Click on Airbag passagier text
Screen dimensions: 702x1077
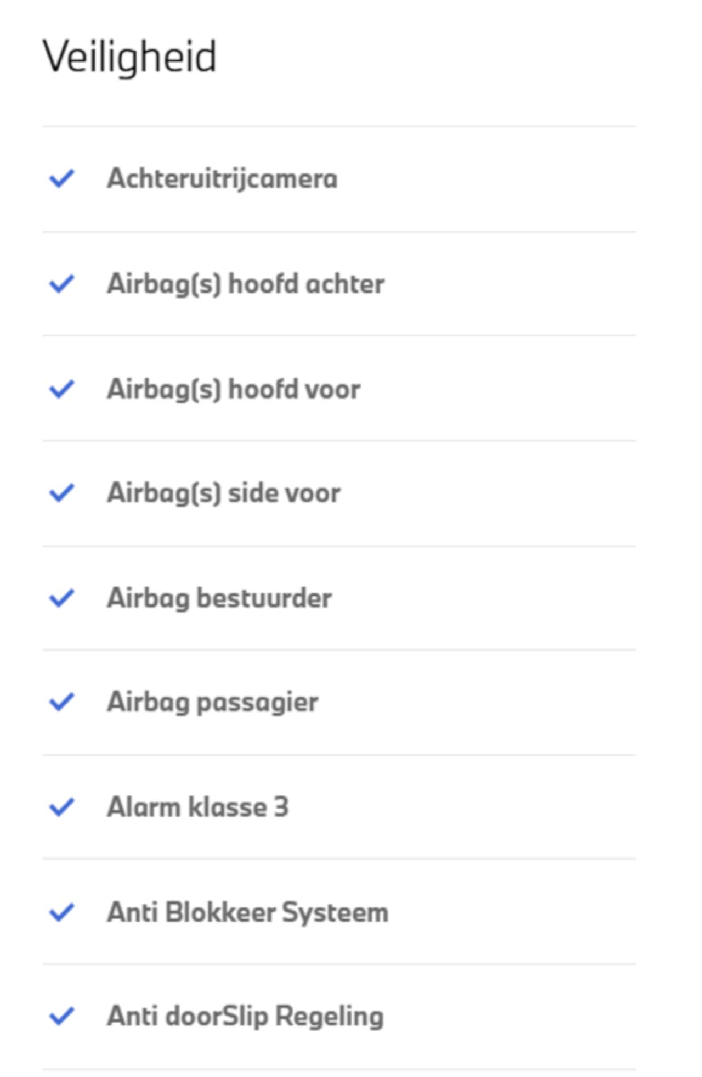coord(213,702)
